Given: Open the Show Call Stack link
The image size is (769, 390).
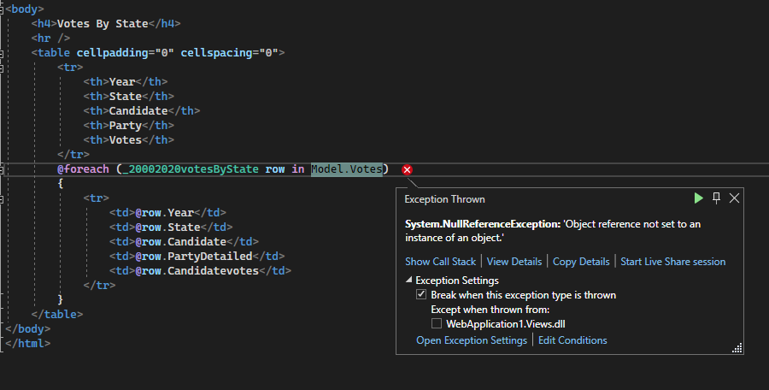Looking at the screenshot, I should (441, 262).
